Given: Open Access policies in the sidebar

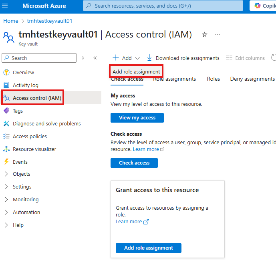Looking at the screenshot, I should (x=30, y=136).
